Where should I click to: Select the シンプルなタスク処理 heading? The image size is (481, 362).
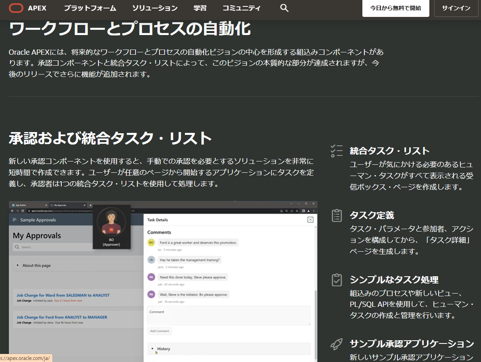(x=394, y=280)
